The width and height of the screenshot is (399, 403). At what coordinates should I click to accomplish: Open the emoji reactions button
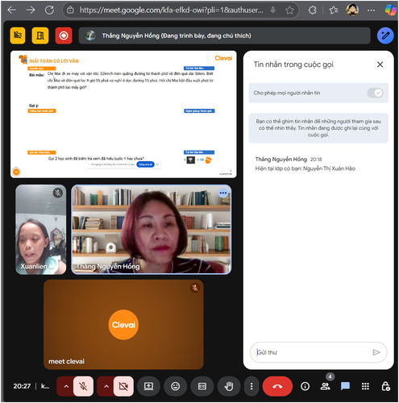[175, 386]
